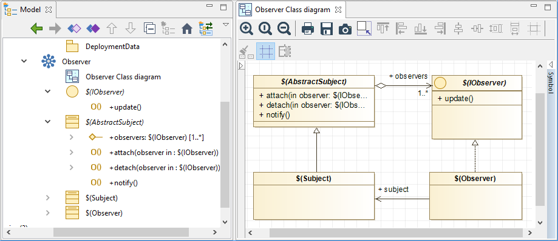Click the brush cleanup icon
Viewport: 558px width, 241px height.
(247, 51)
